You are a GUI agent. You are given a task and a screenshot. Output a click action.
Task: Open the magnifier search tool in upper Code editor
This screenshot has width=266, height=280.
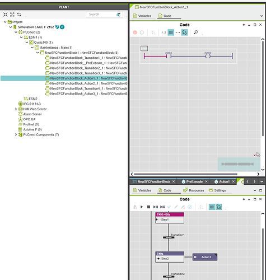(195, 32)
